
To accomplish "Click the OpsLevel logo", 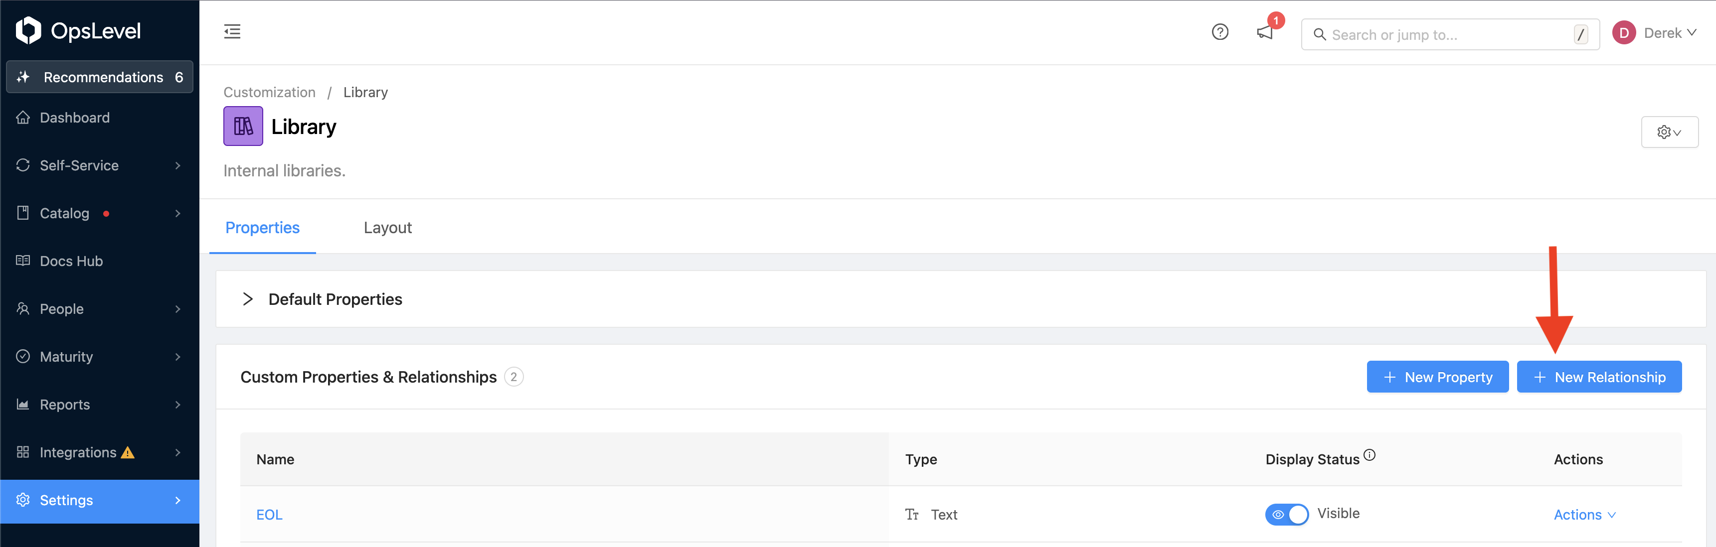I will (x=78, y=30).
